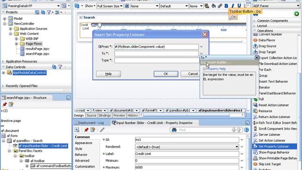Click the refresh icon in Data Controls panel
Screen dimensions: 302x170
[54, 67]
